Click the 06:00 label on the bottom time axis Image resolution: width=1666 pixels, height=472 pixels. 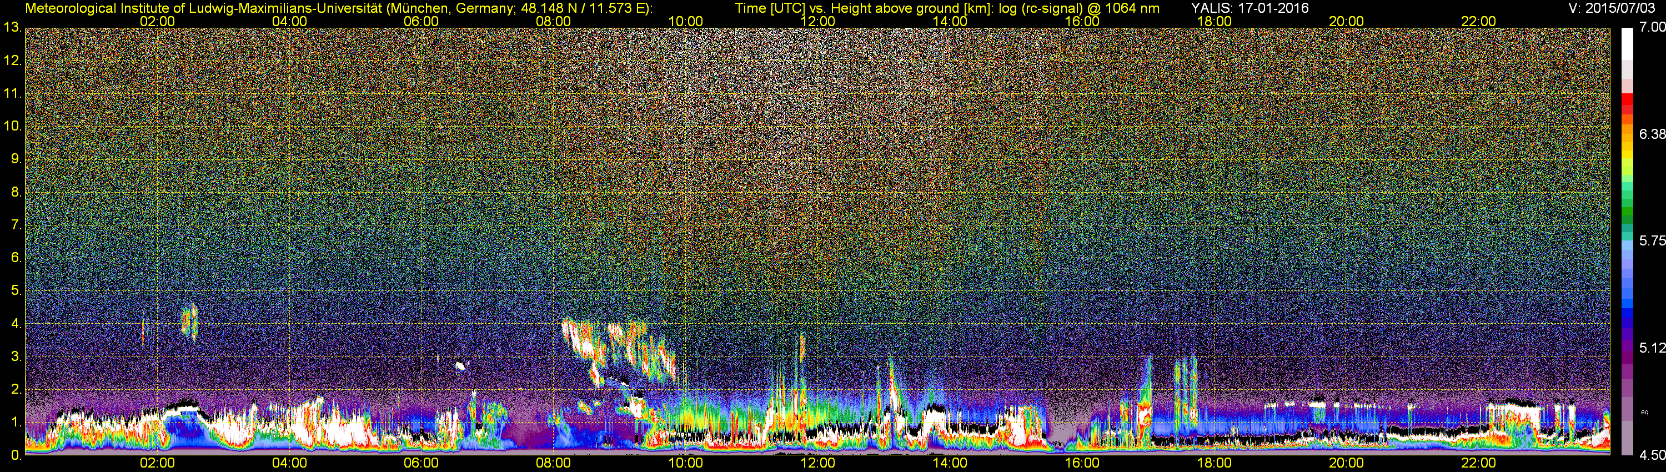pos(421,463)
